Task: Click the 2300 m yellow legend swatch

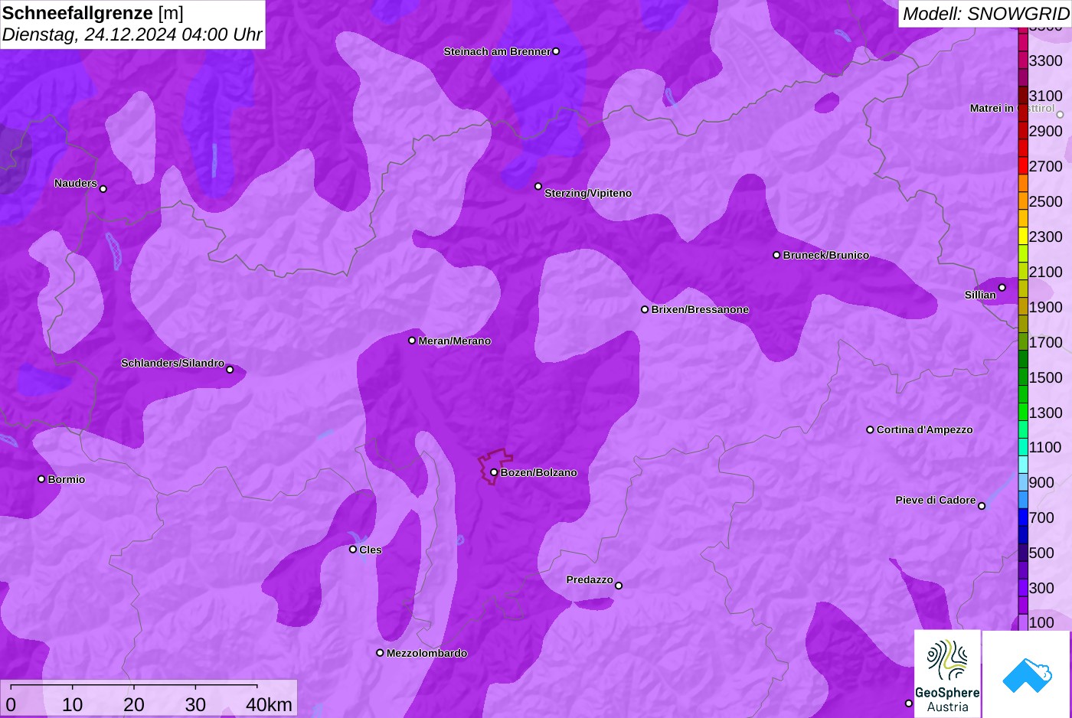Action: coord(1023,236)
